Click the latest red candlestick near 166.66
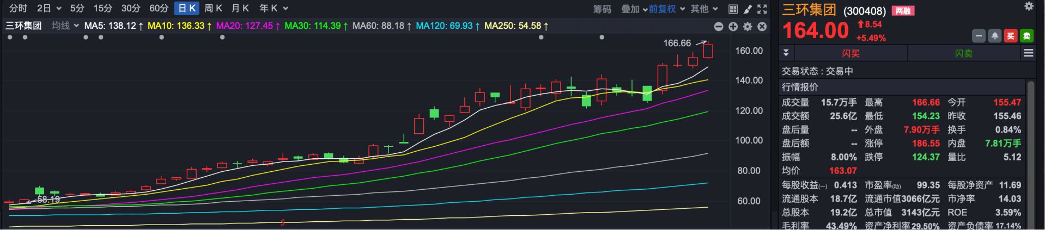 pyautogui.click(x=708, y=50)
